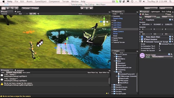
Task: Select the Hand view tool
Action: pos(3,8)
